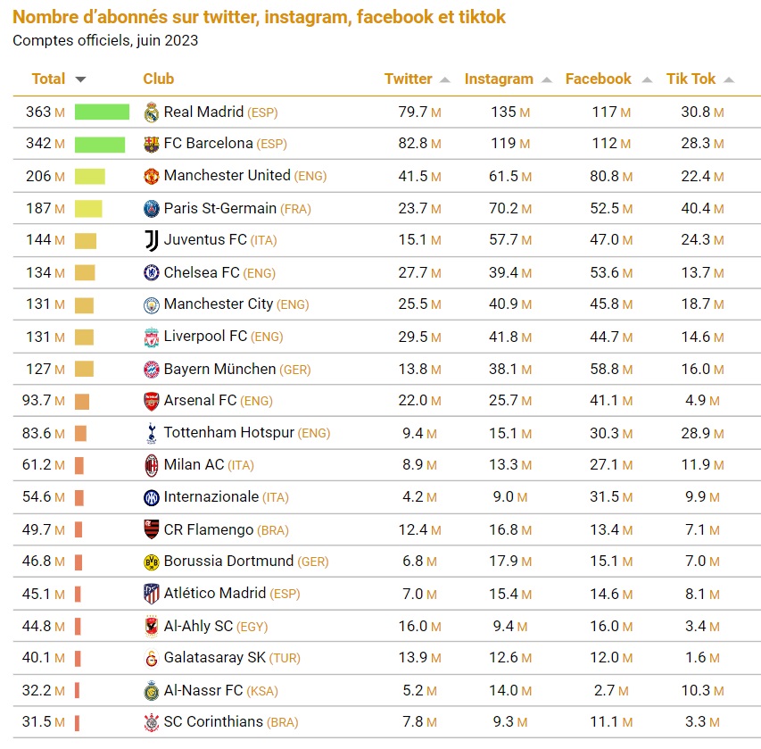Sort ascending using the Tik Tok arrow
Viewport: 761px width, 749px height.
pos(729,79)
